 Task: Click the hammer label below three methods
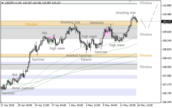(8, 93)
